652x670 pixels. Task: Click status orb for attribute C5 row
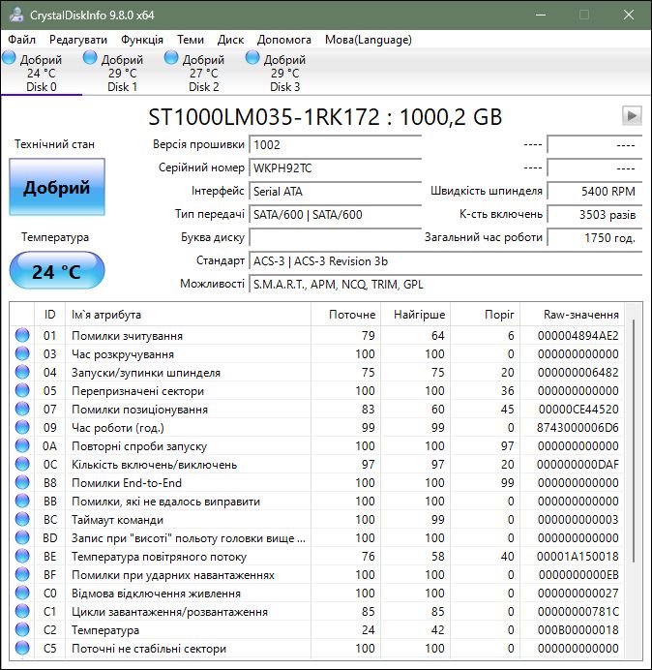(x=22, y=648)
